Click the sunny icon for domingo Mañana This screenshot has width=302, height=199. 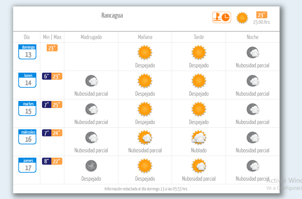[145, 52]
